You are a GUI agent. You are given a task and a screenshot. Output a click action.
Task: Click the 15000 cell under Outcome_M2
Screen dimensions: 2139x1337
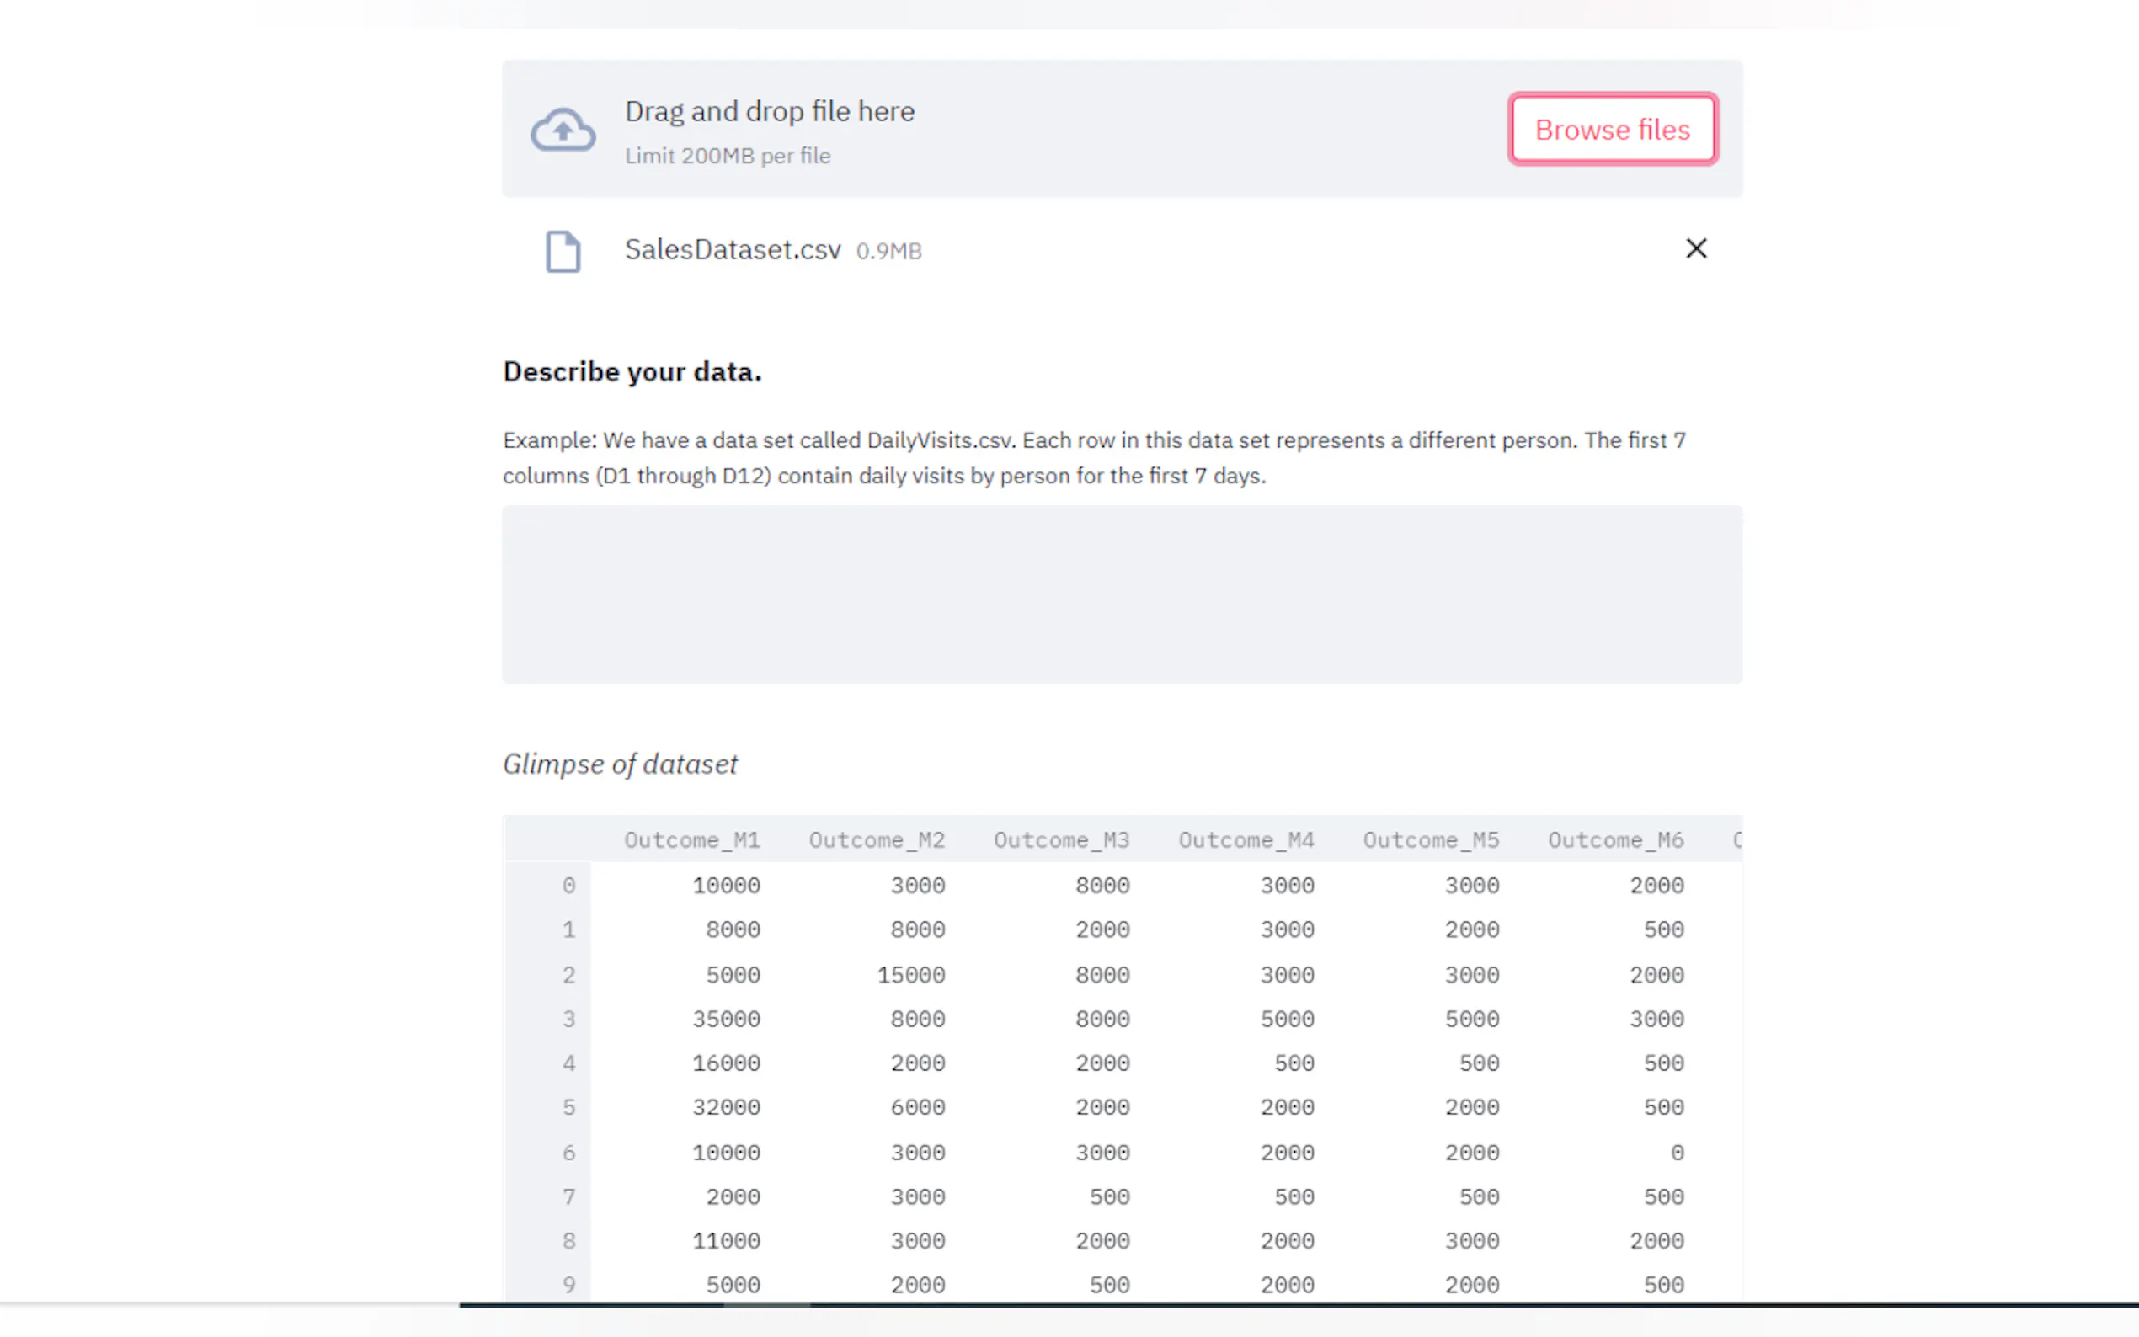[x=909, y=974]
